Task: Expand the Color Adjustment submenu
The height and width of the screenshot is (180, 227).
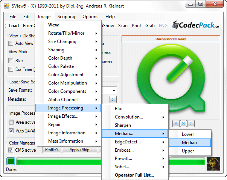Action: [x=68, y=75]
